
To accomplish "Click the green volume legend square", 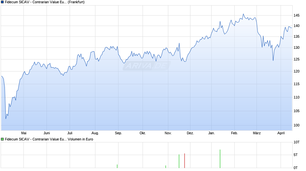I will pos(2,139).
